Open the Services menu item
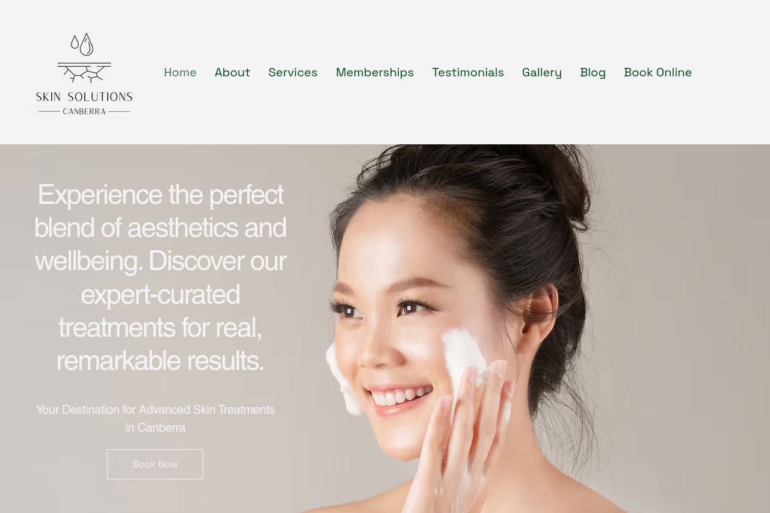This screenshot has width=770, height=513. coord(293,72)
